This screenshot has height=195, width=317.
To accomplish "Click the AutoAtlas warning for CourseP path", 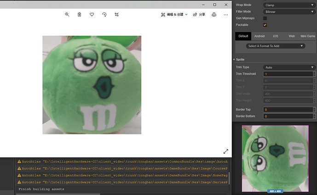I will tap(122, 168).
